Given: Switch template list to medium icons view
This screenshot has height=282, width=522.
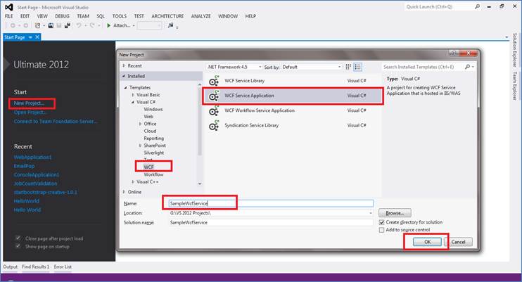Looking at the screenshot, I should point(358,67).
